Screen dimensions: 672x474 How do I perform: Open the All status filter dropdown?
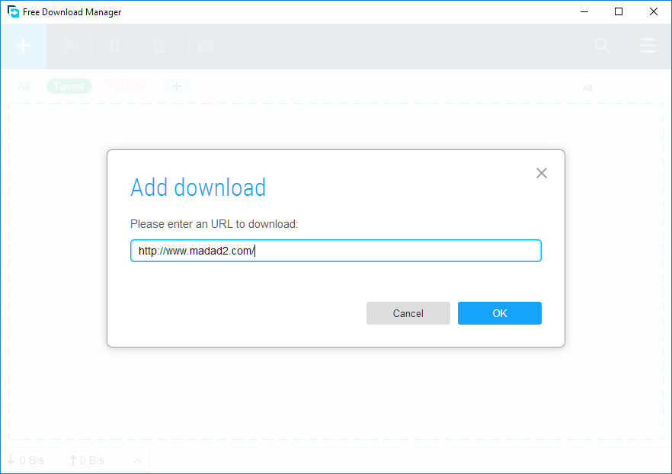pos(617,88)
